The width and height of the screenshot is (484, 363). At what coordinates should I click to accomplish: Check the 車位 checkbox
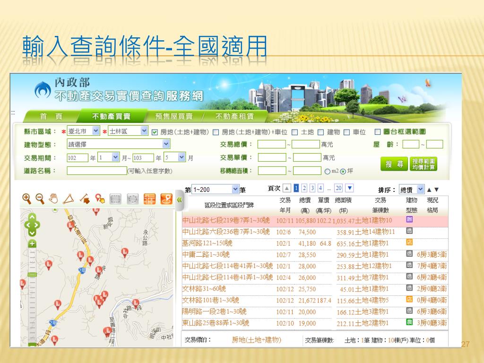point(346,132)
